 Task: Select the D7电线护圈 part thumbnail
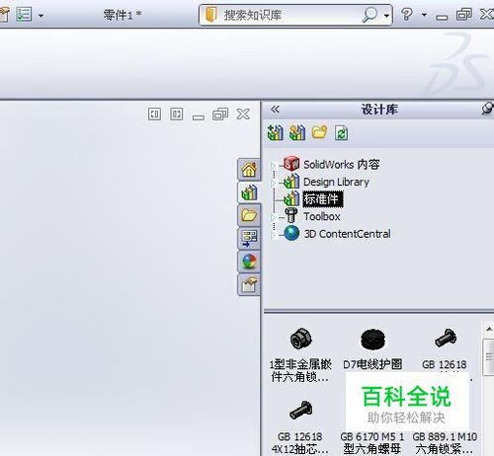(x=372, y=339)
